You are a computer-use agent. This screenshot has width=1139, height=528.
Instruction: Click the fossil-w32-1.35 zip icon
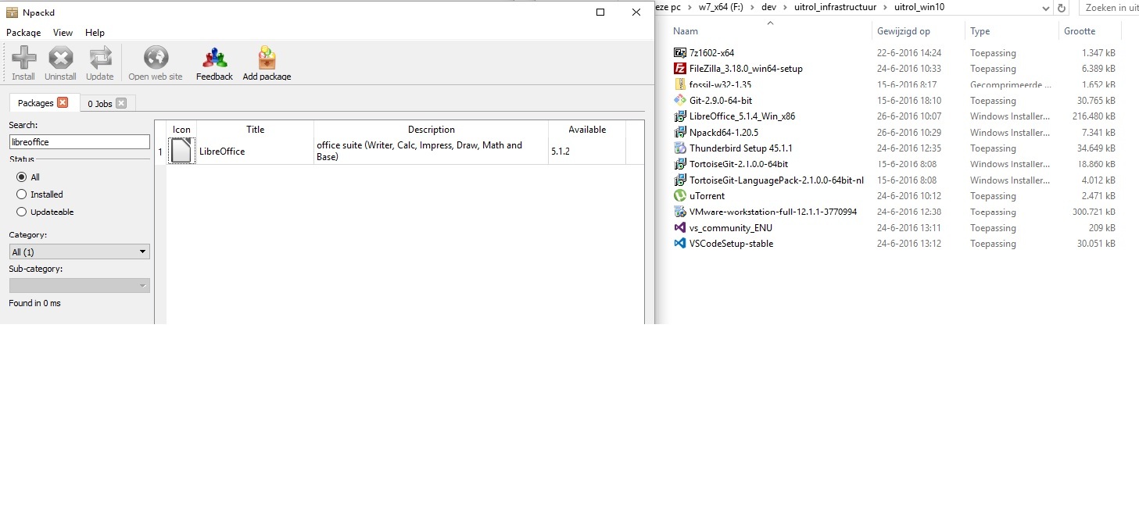pyautogui.click(x=679, y=84)
